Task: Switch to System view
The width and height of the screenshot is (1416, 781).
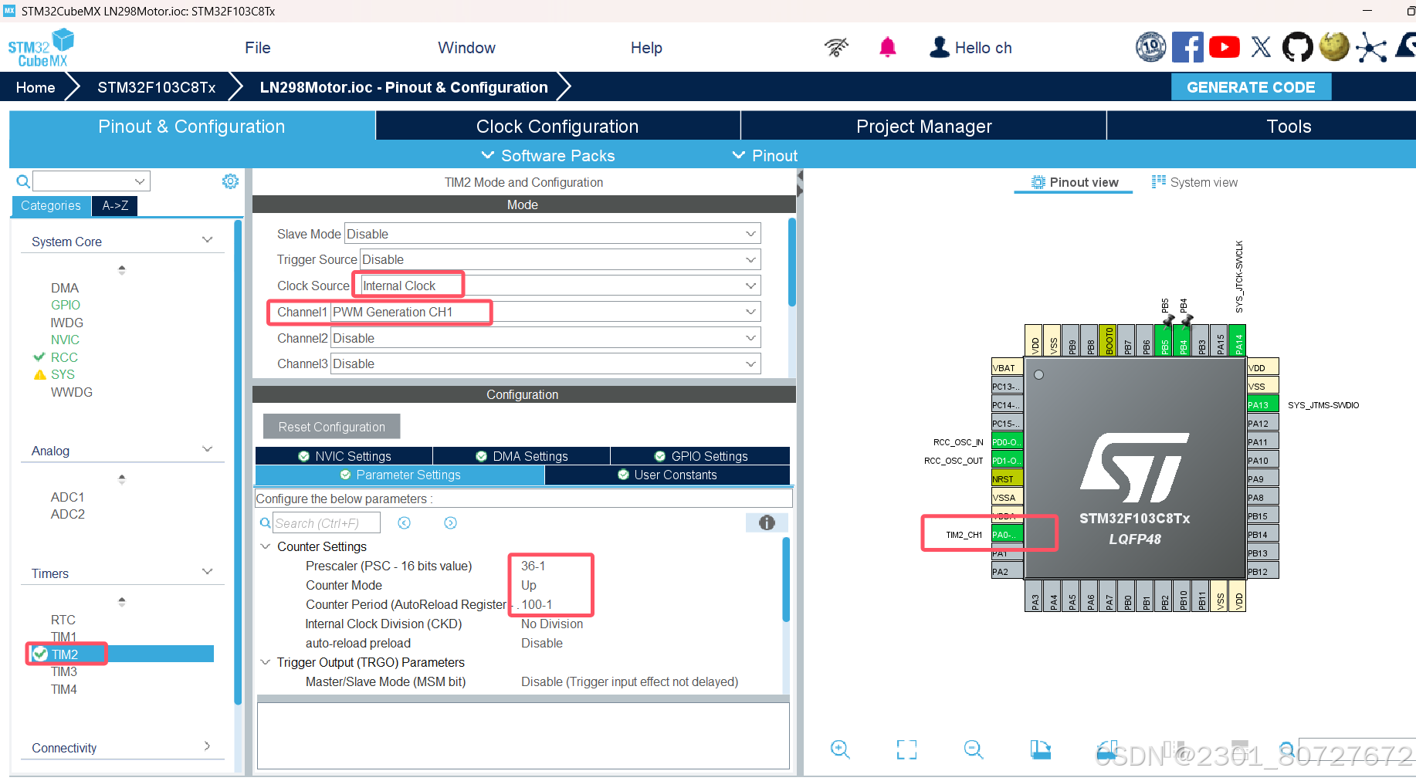Action: (x=1194, y=182)
